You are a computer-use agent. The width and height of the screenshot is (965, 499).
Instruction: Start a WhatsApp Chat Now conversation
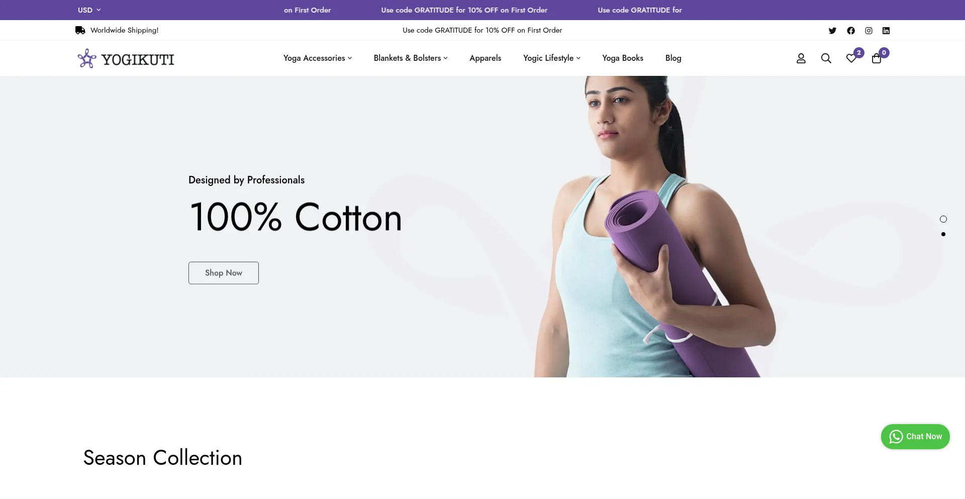(915, 437)
